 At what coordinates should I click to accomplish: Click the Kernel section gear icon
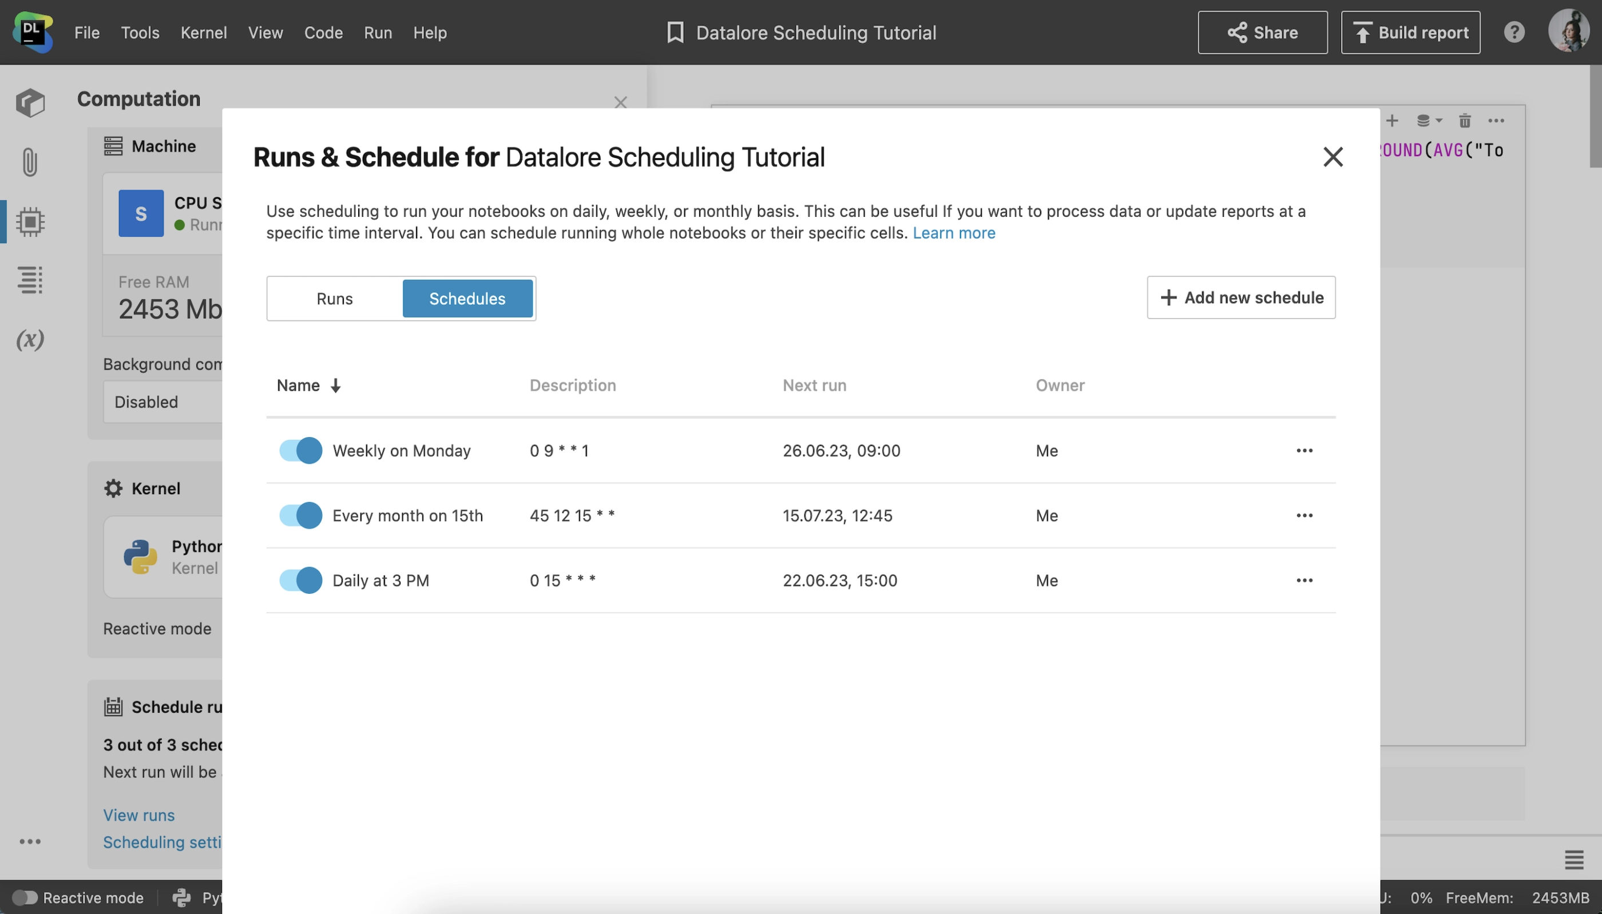pyautogui.click(x=113, y=488)
